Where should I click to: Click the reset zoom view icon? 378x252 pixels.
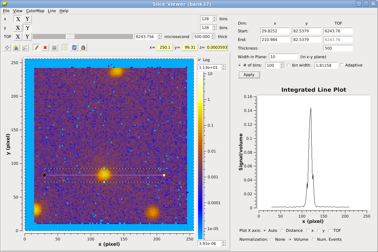(x=7, y=47)
